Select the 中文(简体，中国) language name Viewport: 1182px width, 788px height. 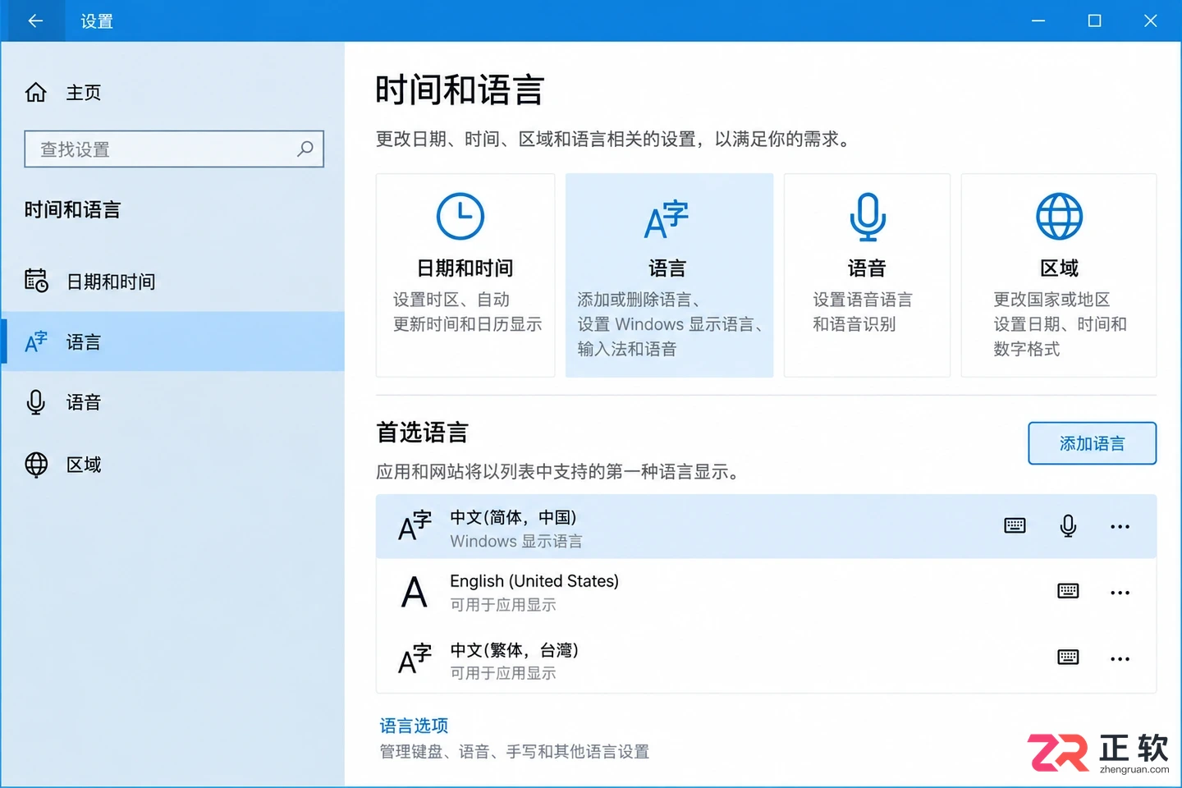pyautogui.click(x=514, y=517)
